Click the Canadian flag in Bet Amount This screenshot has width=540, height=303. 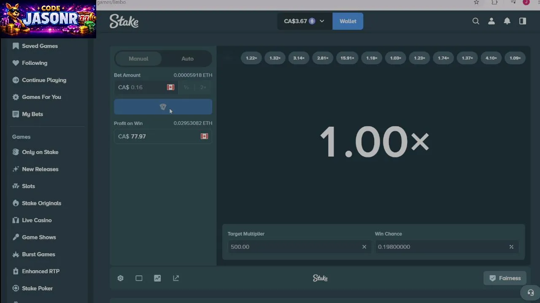pos(170,87)
